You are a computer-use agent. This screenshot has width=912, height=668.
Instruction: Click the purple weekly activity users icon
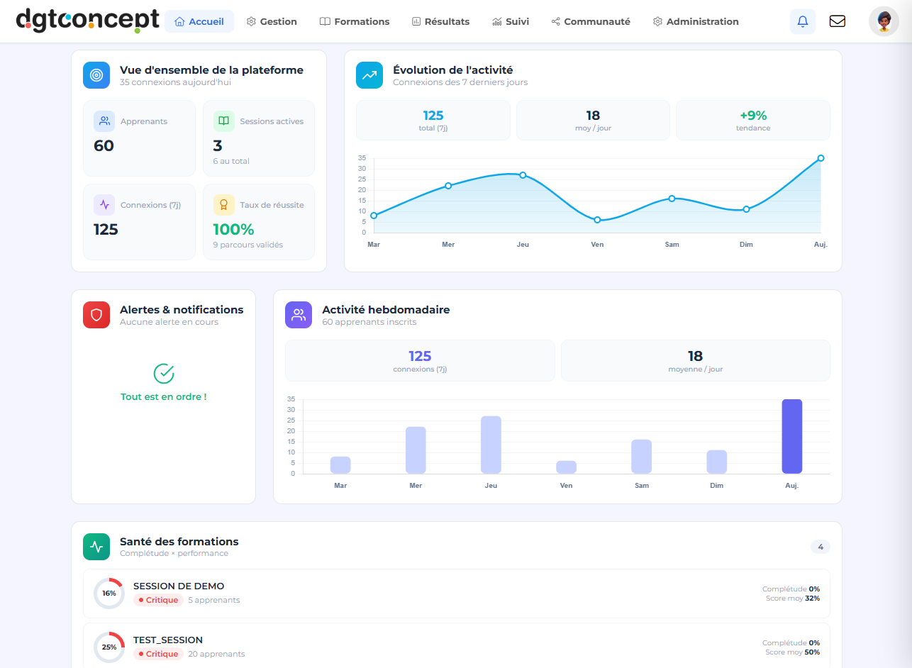299,315
